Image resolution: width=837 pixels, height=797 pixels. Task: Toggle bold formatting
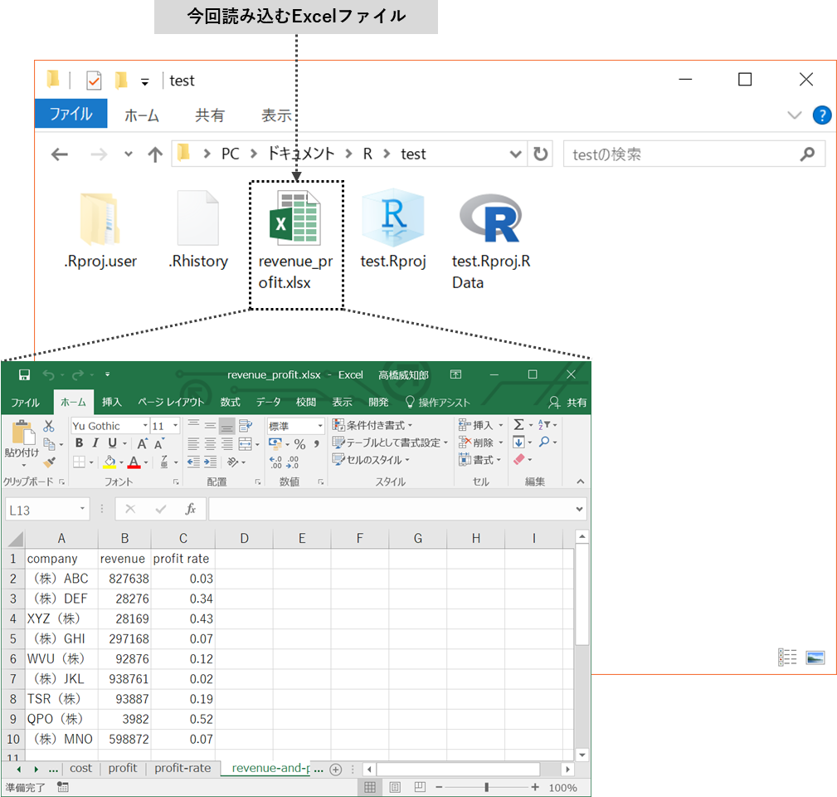coord(80,443)
